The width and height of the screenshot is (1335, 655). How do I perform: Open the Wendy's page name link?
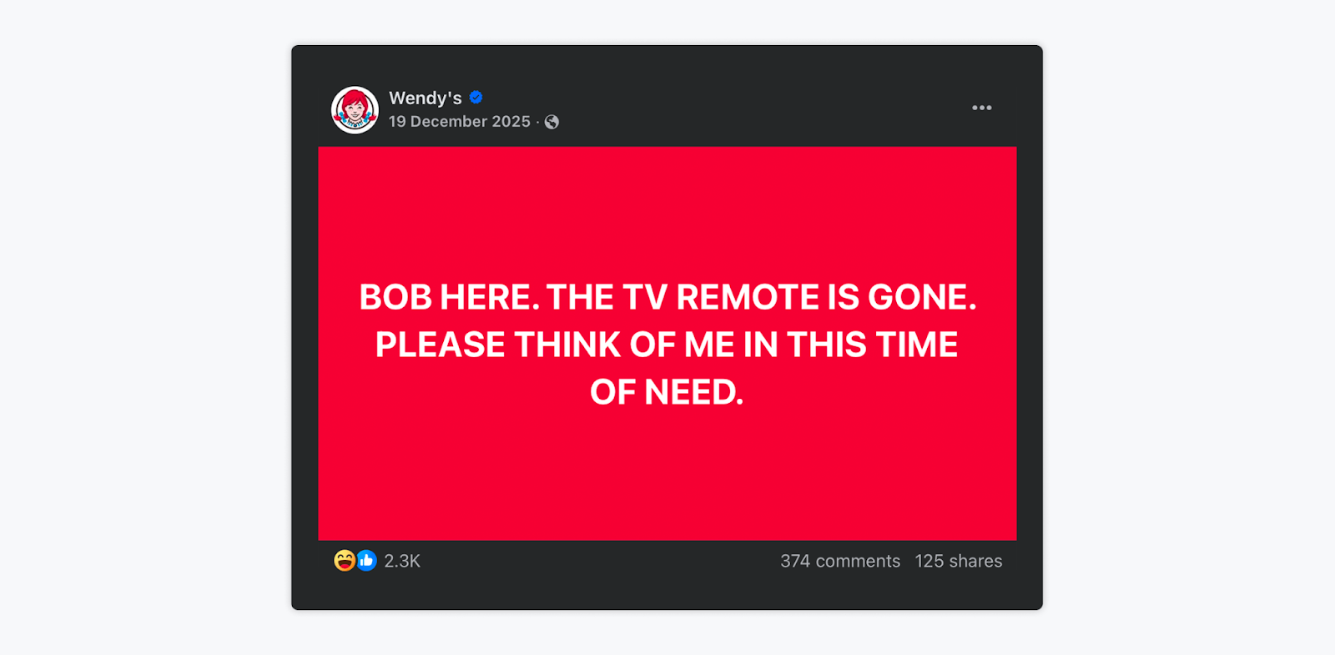coord(425,98)
